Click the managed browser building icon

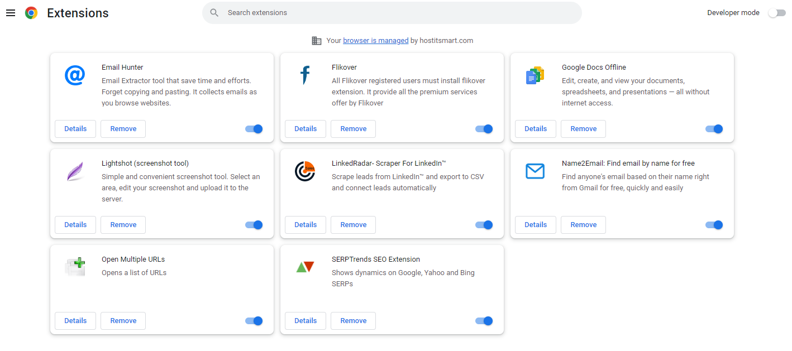pos(317,41)
